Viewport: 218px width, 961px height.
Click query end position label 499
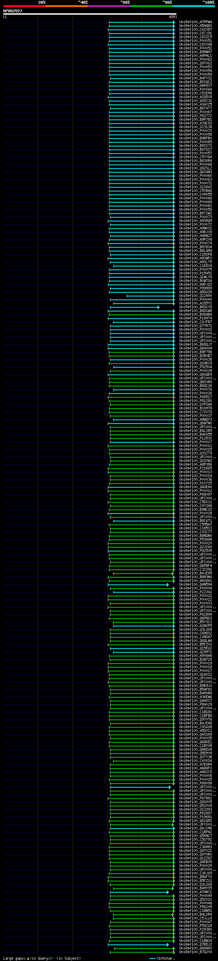click(x=172, y=17)
